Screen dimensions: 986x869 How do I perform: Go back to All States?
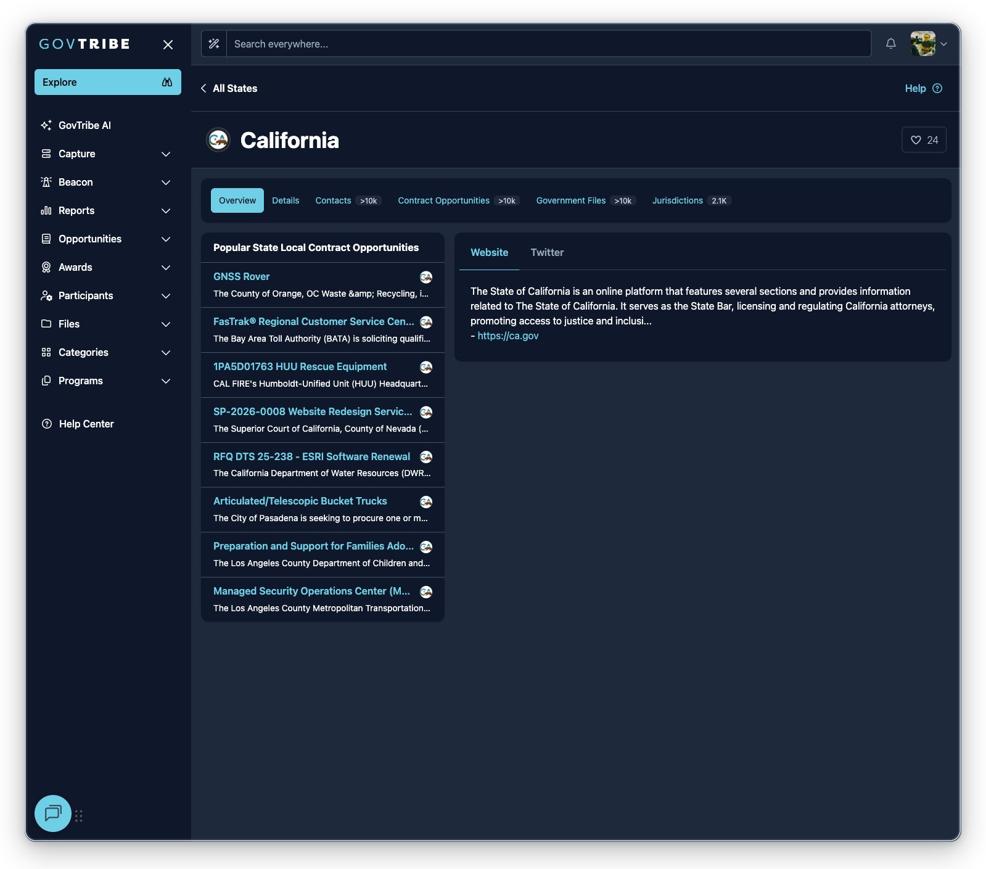(229, 88)
